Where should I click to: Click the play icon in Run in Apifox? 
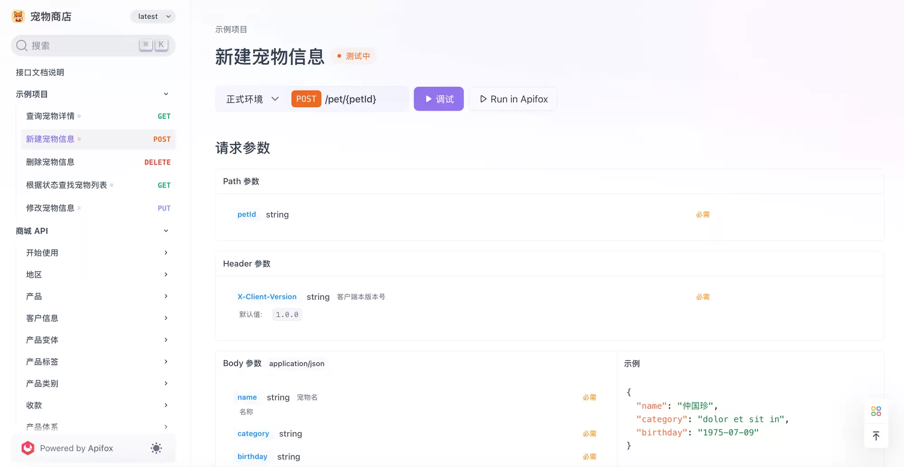pyautogui.click(x=483, y=99)
